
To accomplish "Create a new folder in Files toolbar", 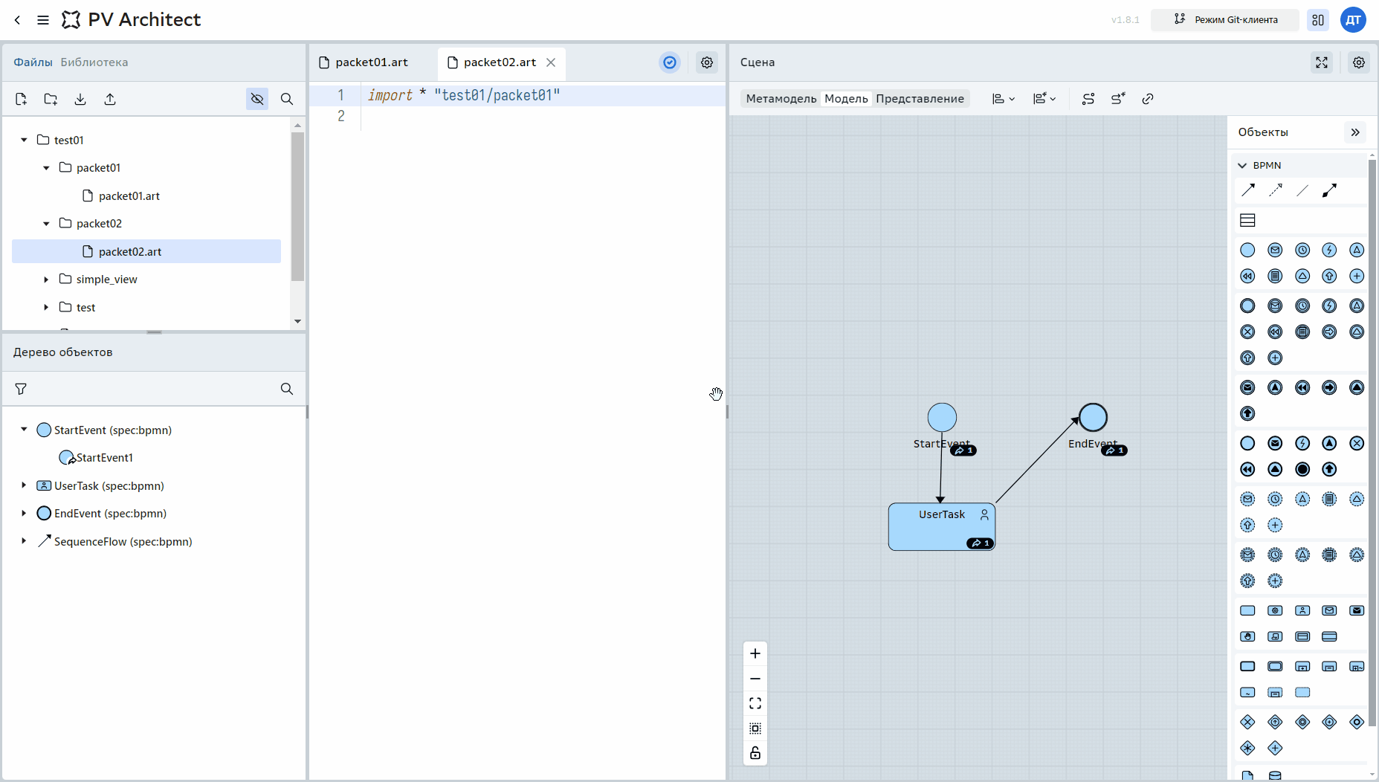I will [51, 99].
